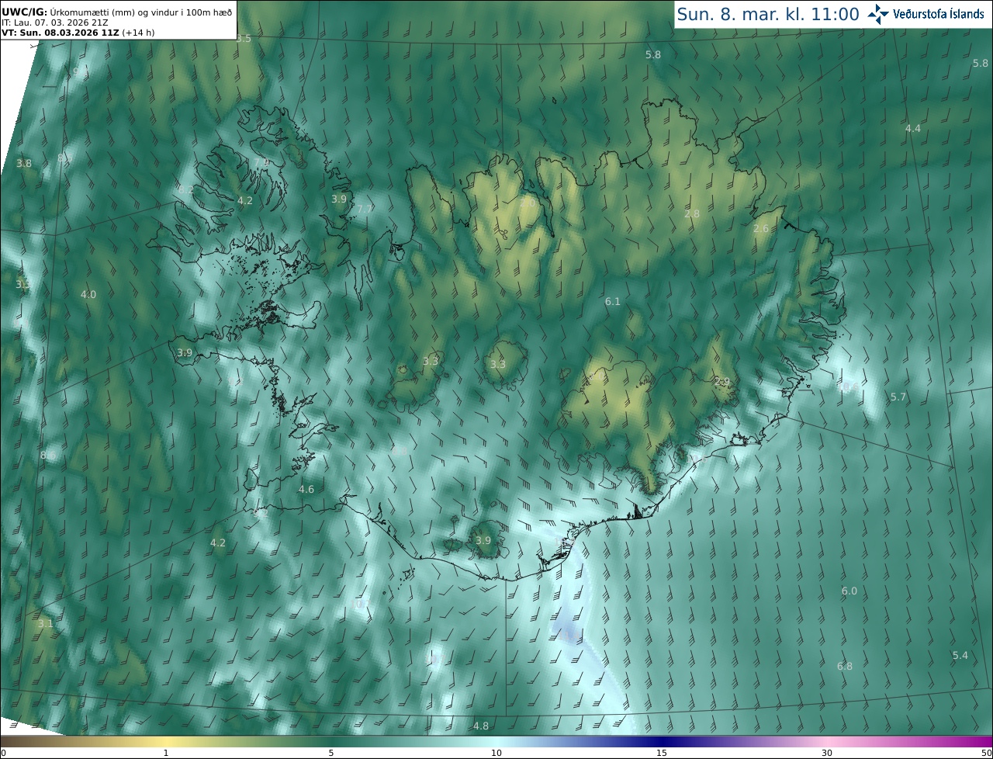Click the '4.8' value on the map
993x759 pixels.
pos(481,726)
